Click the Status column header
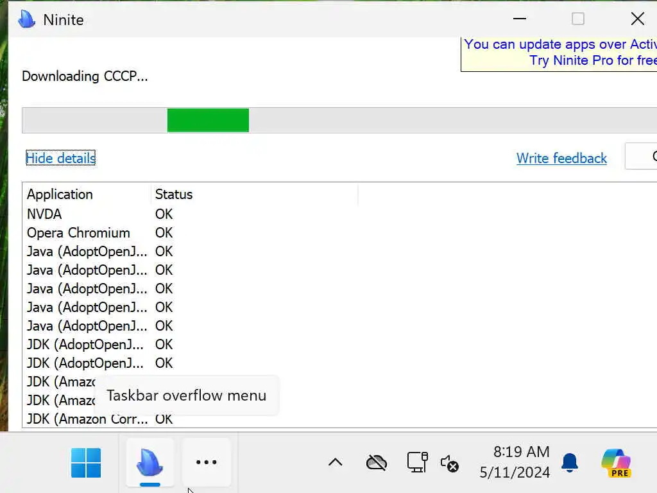The width and height of the screenshot is (657, 493). [254, 195]
